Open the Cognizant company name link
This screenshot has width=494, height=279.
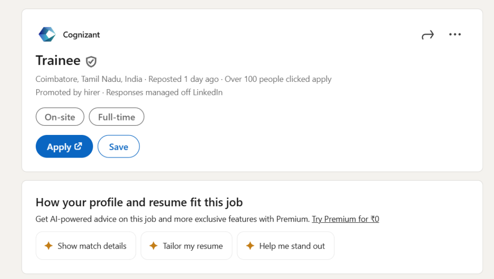coord(82,35)
